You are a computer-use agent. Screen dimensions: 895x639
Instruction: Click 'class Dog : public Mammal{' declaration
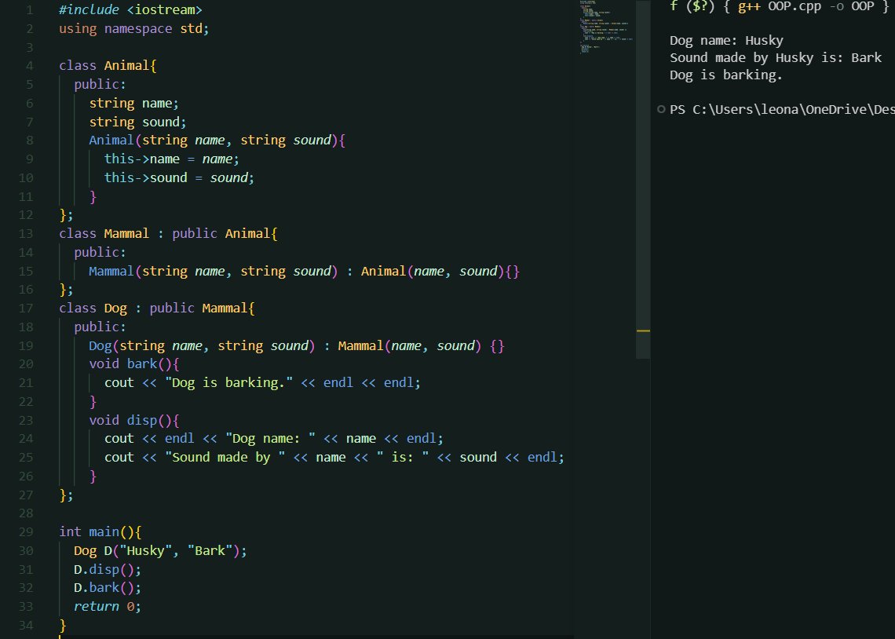coord(157,309)
